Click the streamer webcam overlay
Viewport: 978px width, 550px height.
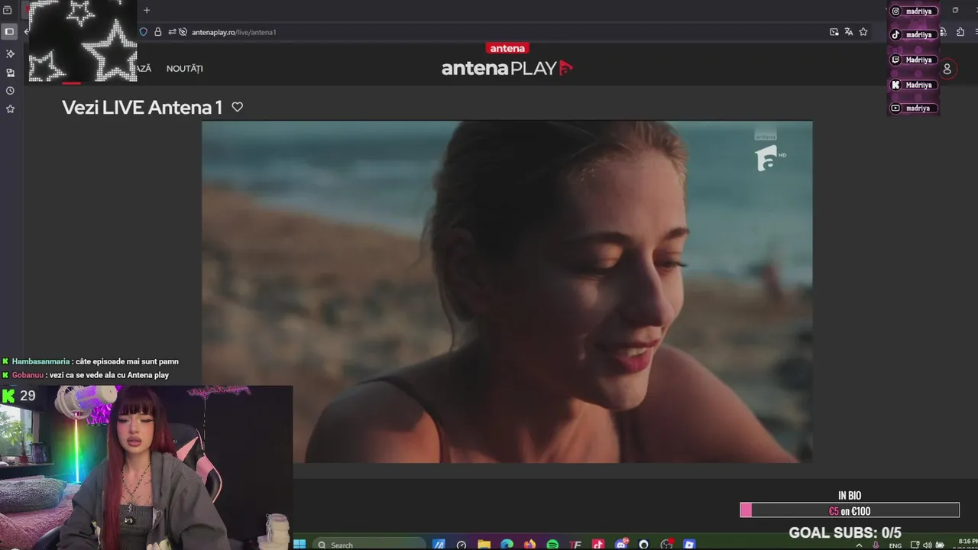tap(146, 467)
